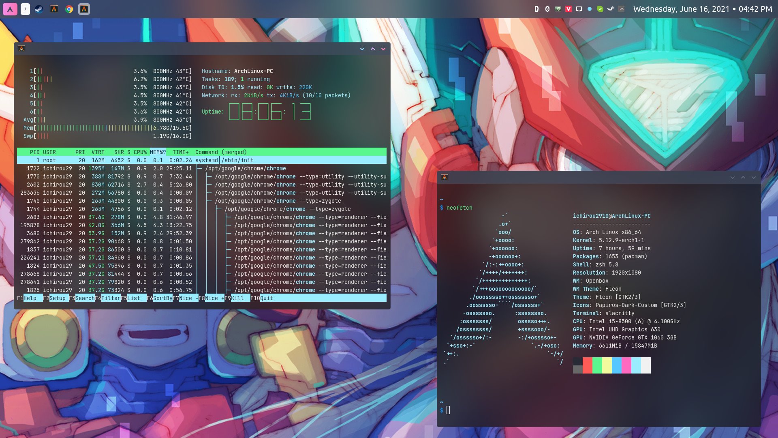Screen dimensions: 778x438
Task: Open the Bluetooth tray icon
Action: click(547, 9)
